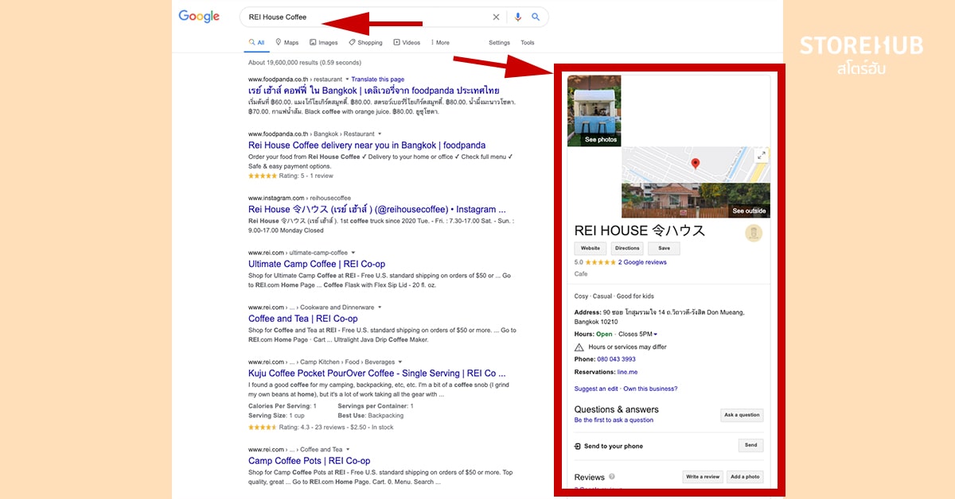Click the Ask a question button
This screenshot has width=955, height=499.
tap(742, 415)
